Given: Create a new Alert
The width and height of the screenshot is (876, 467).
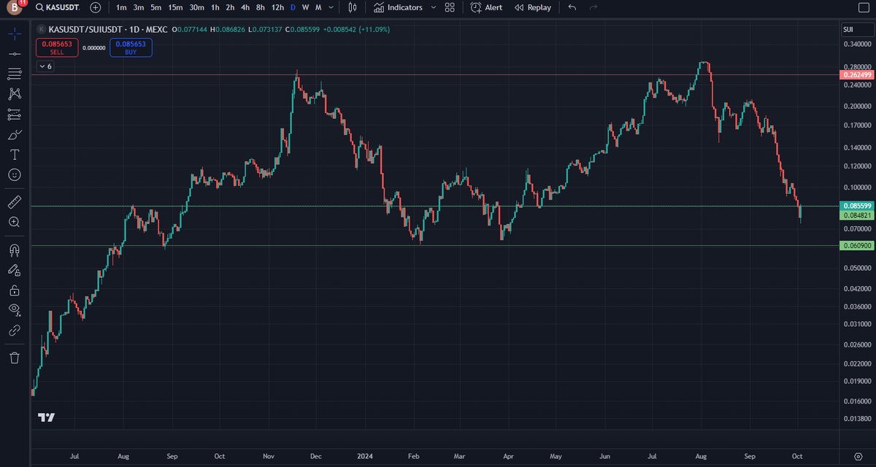Looking at the screenshot, I should pyautogui.click(x=486, y=7).
